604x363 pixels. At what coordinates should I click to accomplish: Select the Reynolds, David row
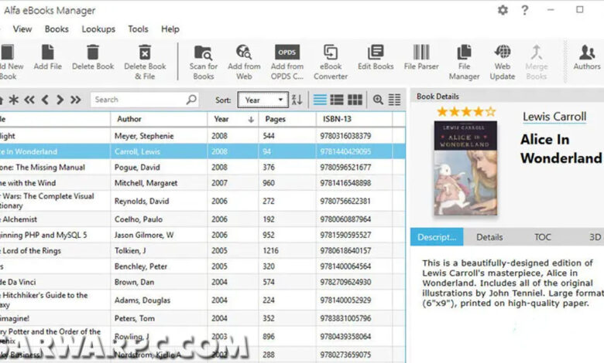(x=203, y=201)
